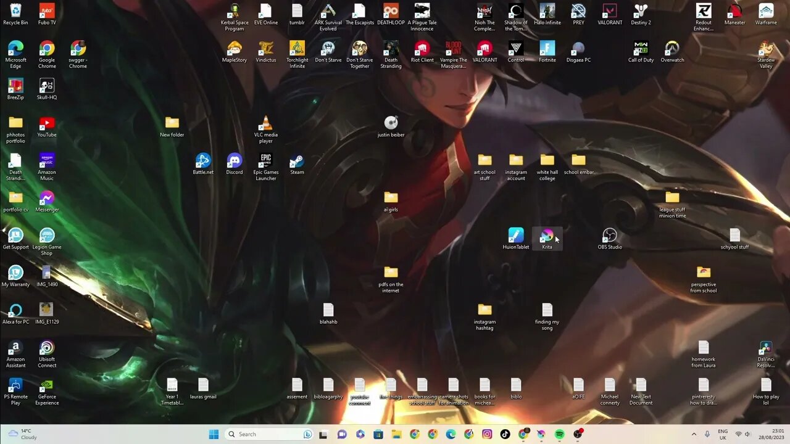
Task: Select the Steam desktop icon
Action: click(297, 164)
